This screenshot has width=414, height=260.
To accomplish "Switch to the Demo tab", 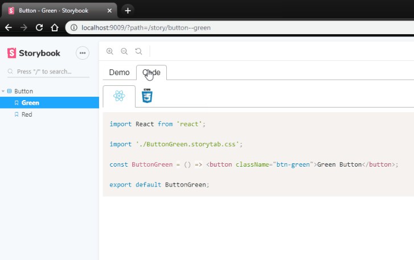I will [x=119, y=72].
